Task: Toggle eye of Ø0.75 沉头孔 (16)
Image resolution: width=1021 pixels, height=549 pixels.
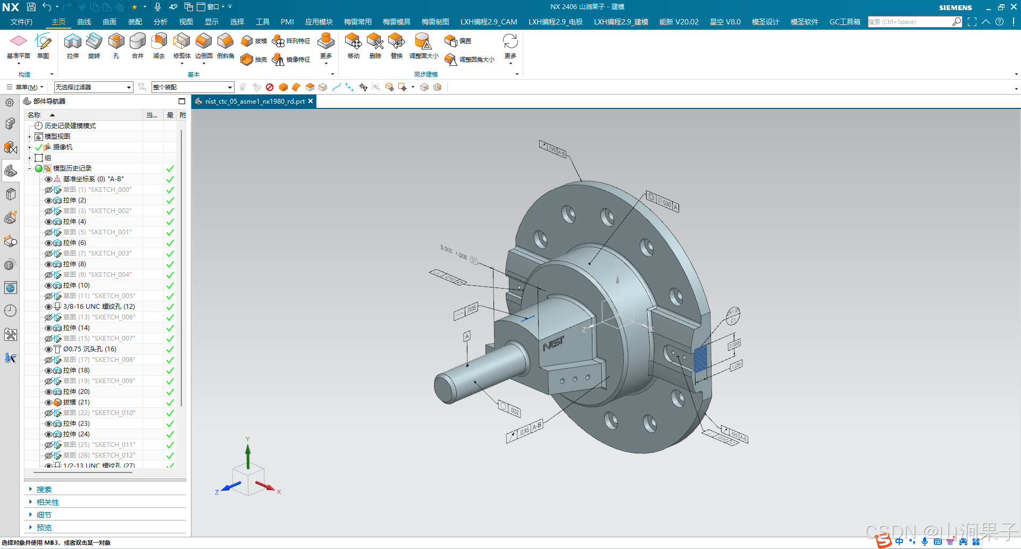Action: 49,349
